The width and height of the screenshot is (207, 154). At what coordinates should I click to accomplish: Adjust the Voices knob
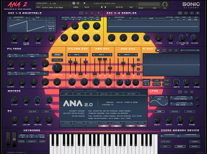click(x=64, y=26)
